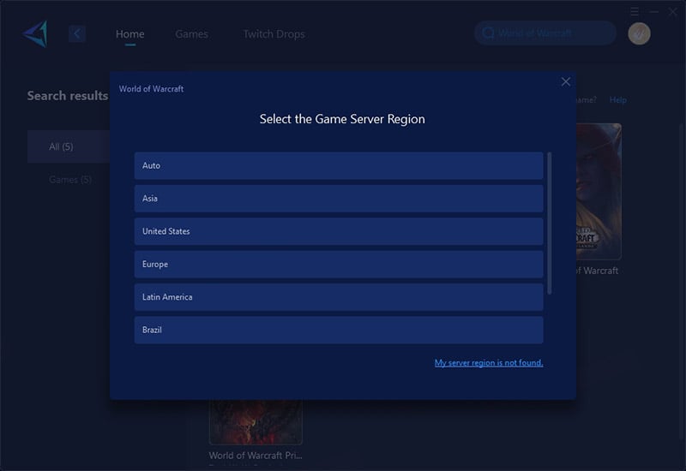The image size is (686, 471).
Task: Select the Auto server region
Action: 338,166
